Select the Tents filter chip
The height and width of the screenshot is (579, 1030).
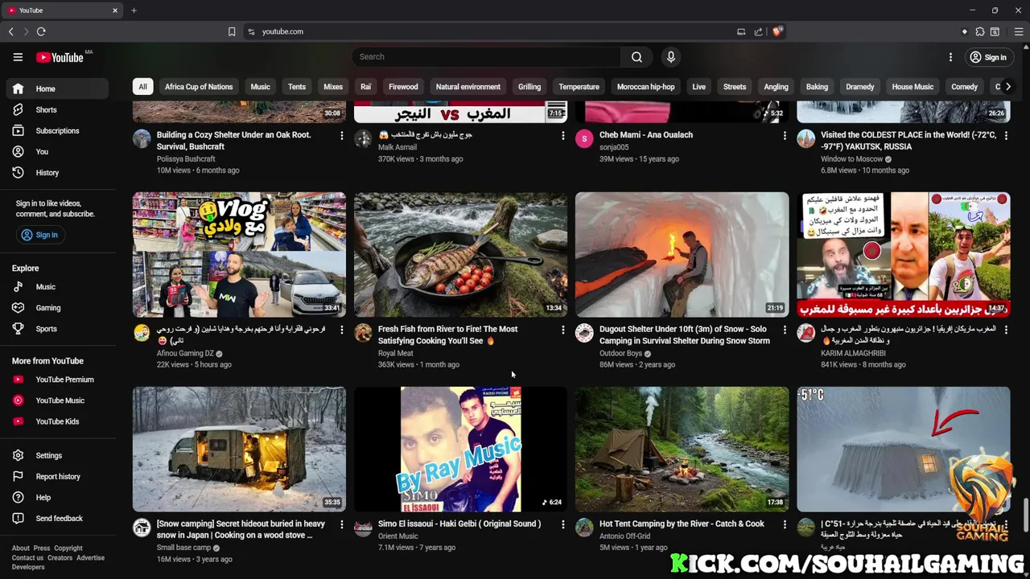297,87
